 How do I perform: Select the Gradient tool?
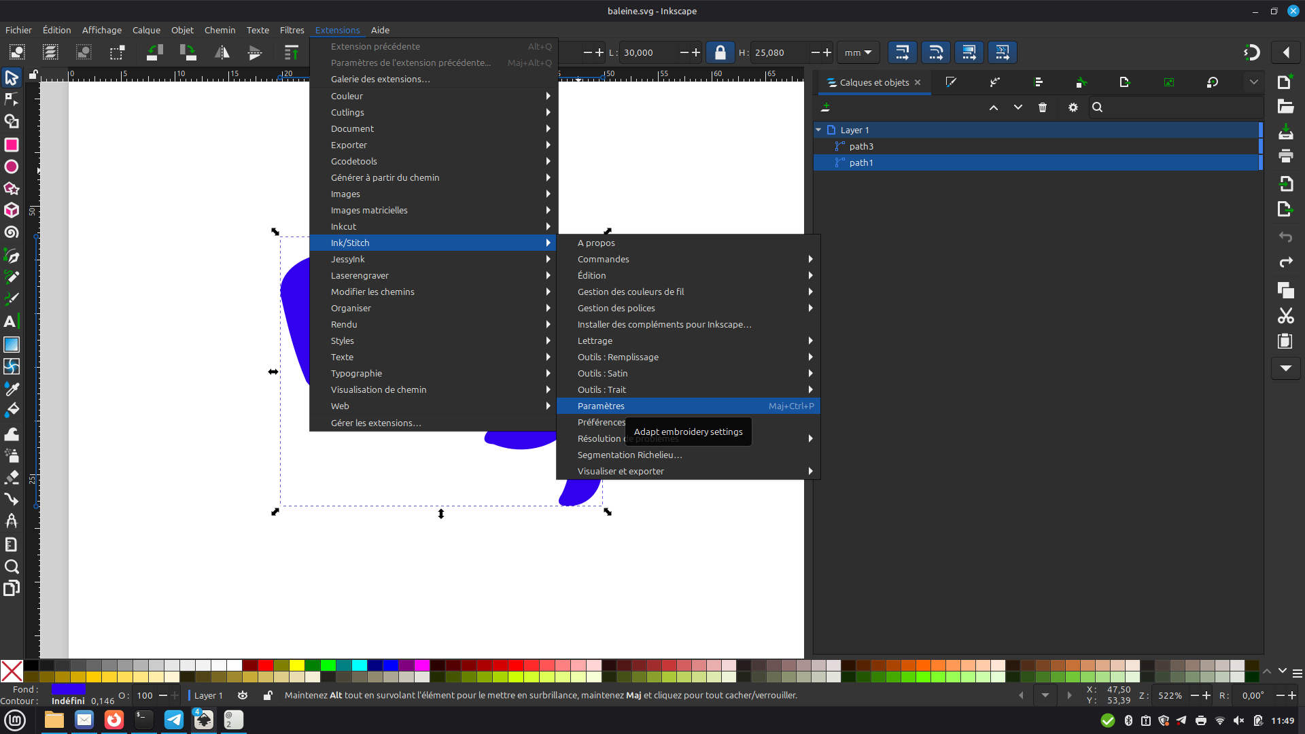tap(12, 345)
